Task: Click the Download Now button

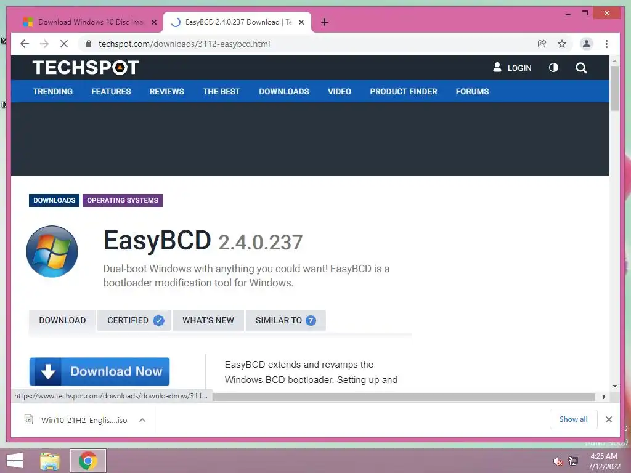Action: pos(99,371)
